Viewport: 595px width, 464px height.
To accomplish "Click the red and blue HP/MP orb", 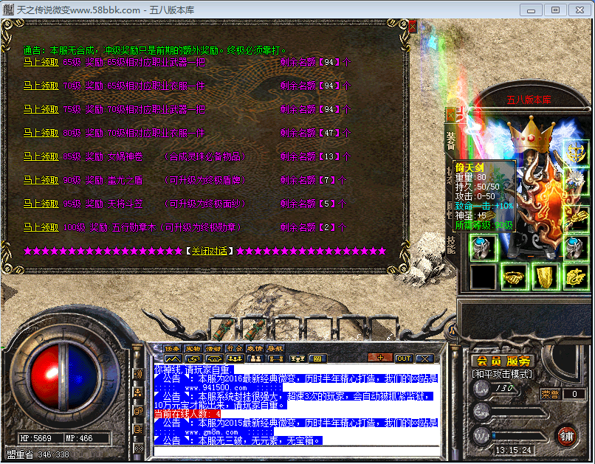I will (64, 378).
